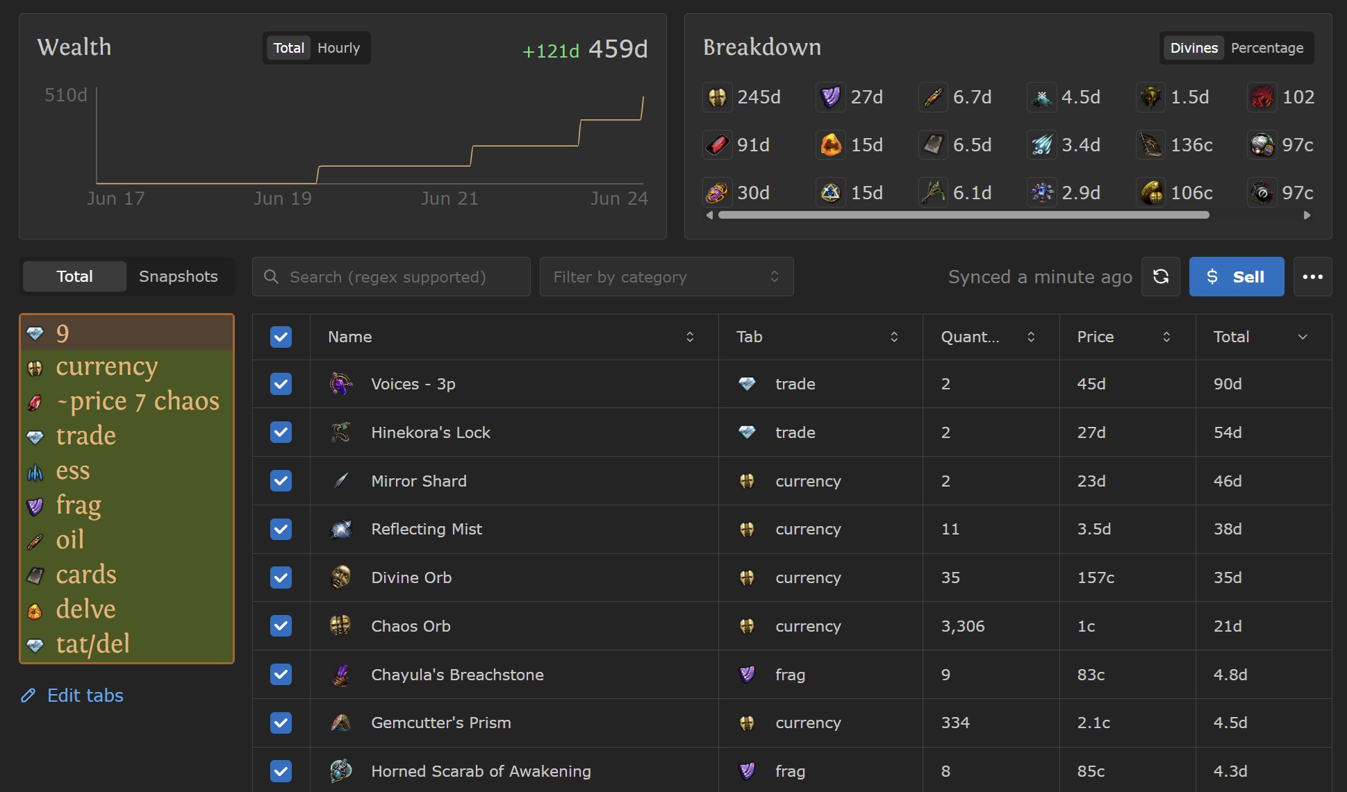
Task: Click the 27d fragment icon in Breakdown
Action: [830, 97]
